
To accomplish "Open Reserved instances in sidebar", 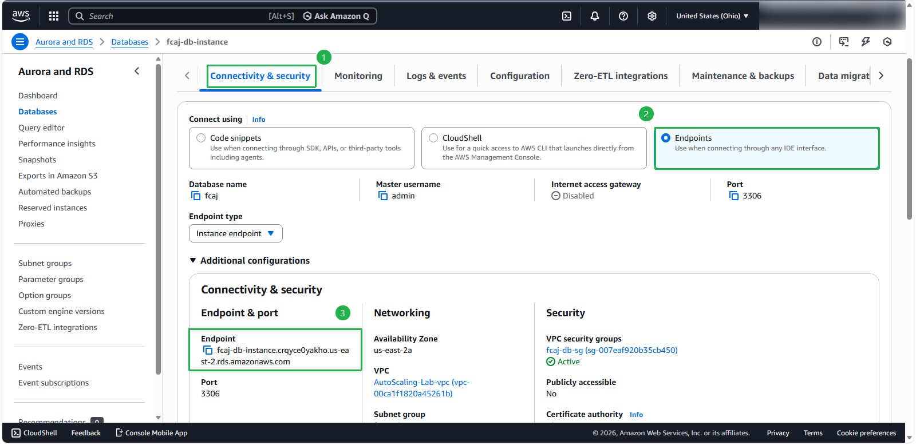I will [53, 208].
